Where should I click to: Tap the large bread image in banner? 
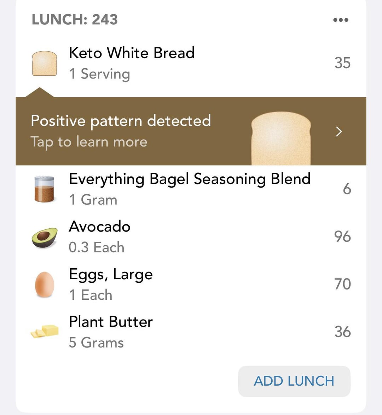[281, 139]
